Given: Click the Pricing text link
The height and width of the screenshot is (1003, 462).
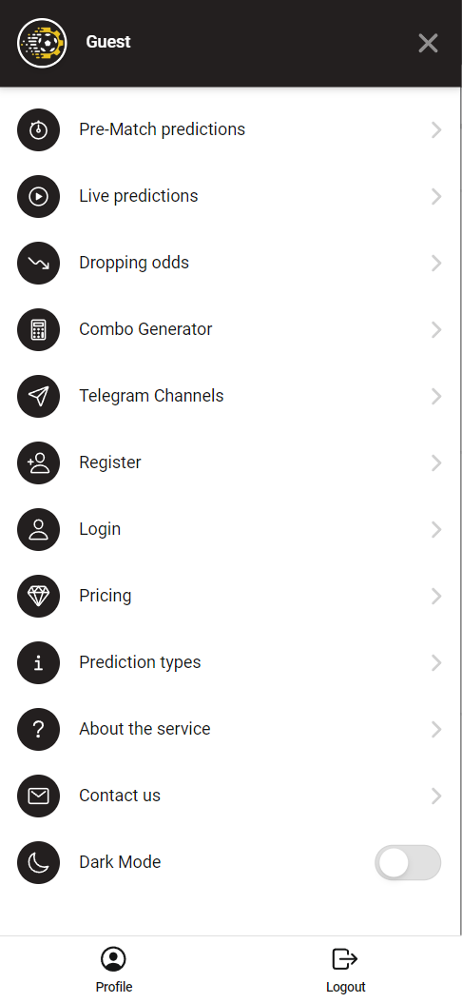Looking at the screenshot, I should tap(106, 596).
